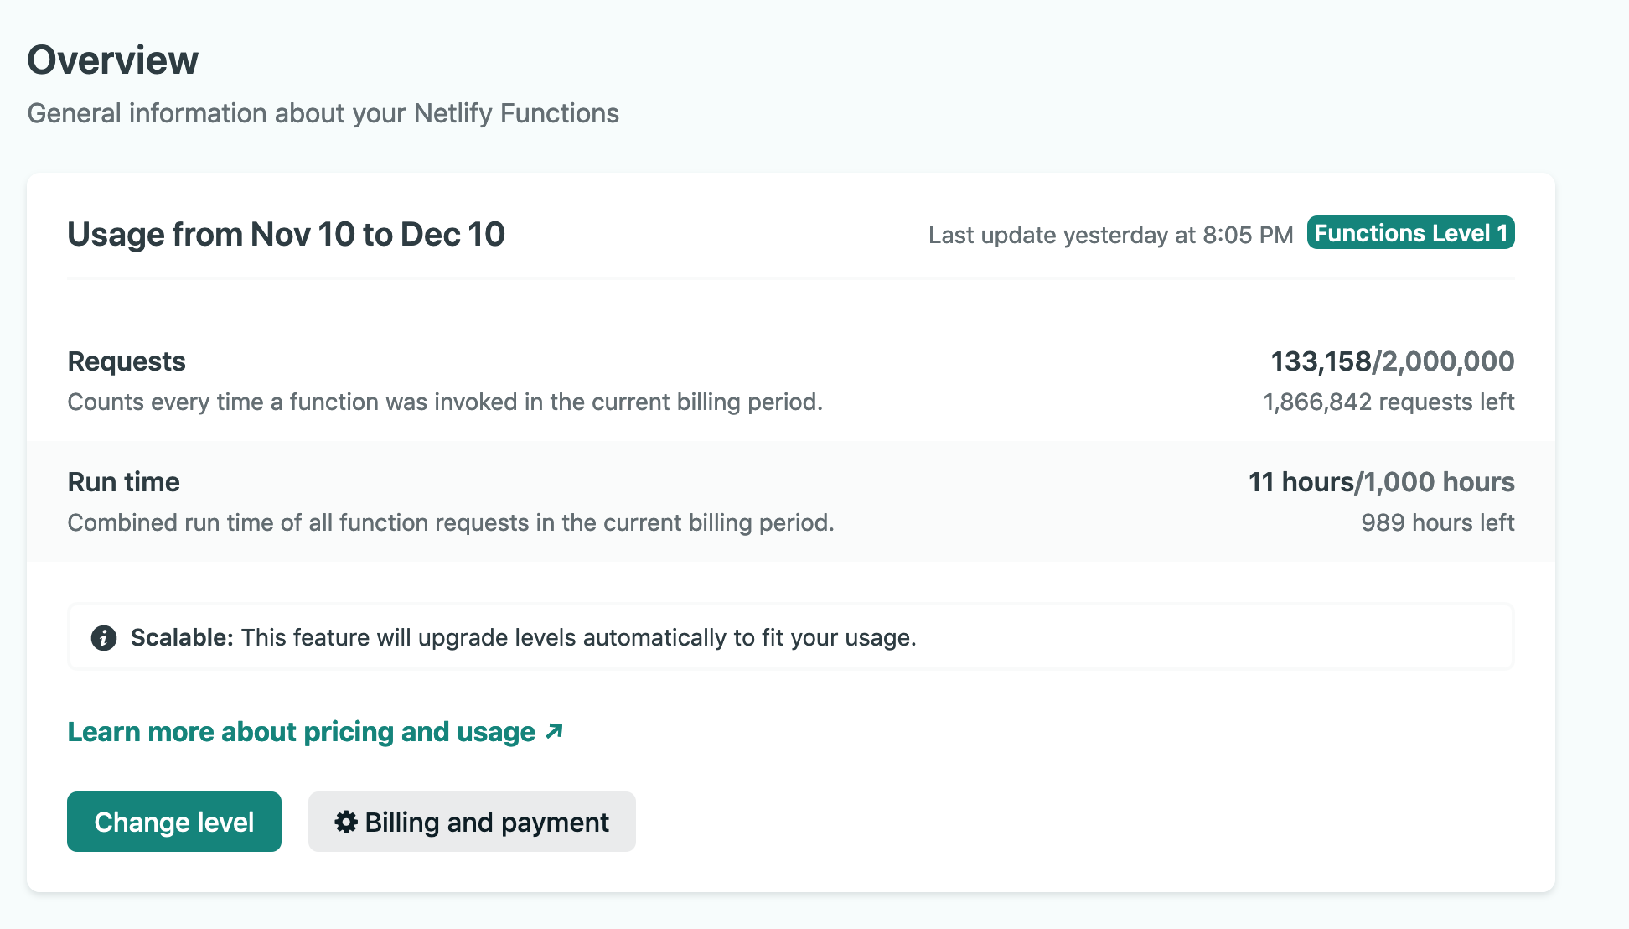Select the Run time usage row

coord(790,501)
